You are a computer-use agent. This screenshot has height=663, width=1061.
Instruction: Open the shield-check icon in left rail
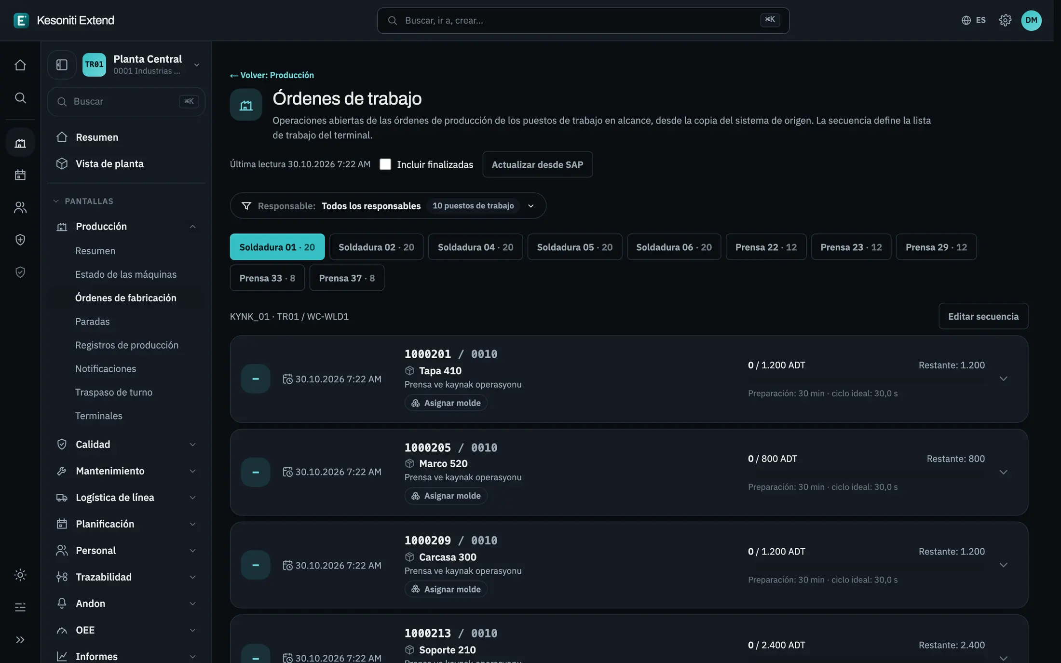[20, 272]
